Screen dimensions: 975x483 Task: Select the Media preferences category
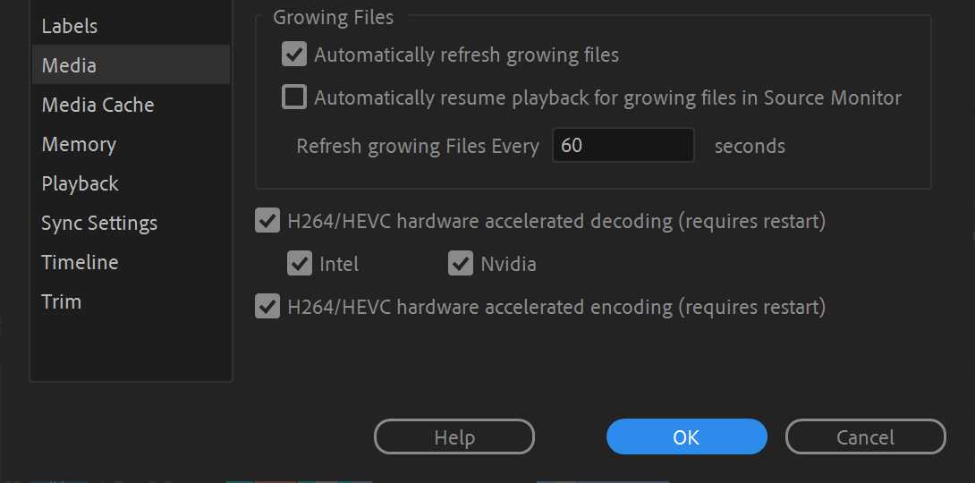69,65
